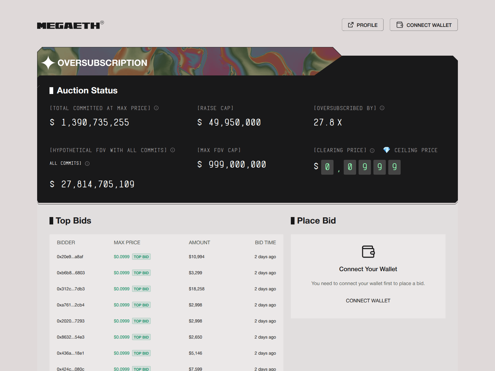Open the Profile page button
The width and height of the screenshot is (495, 371).
(363, 25)
